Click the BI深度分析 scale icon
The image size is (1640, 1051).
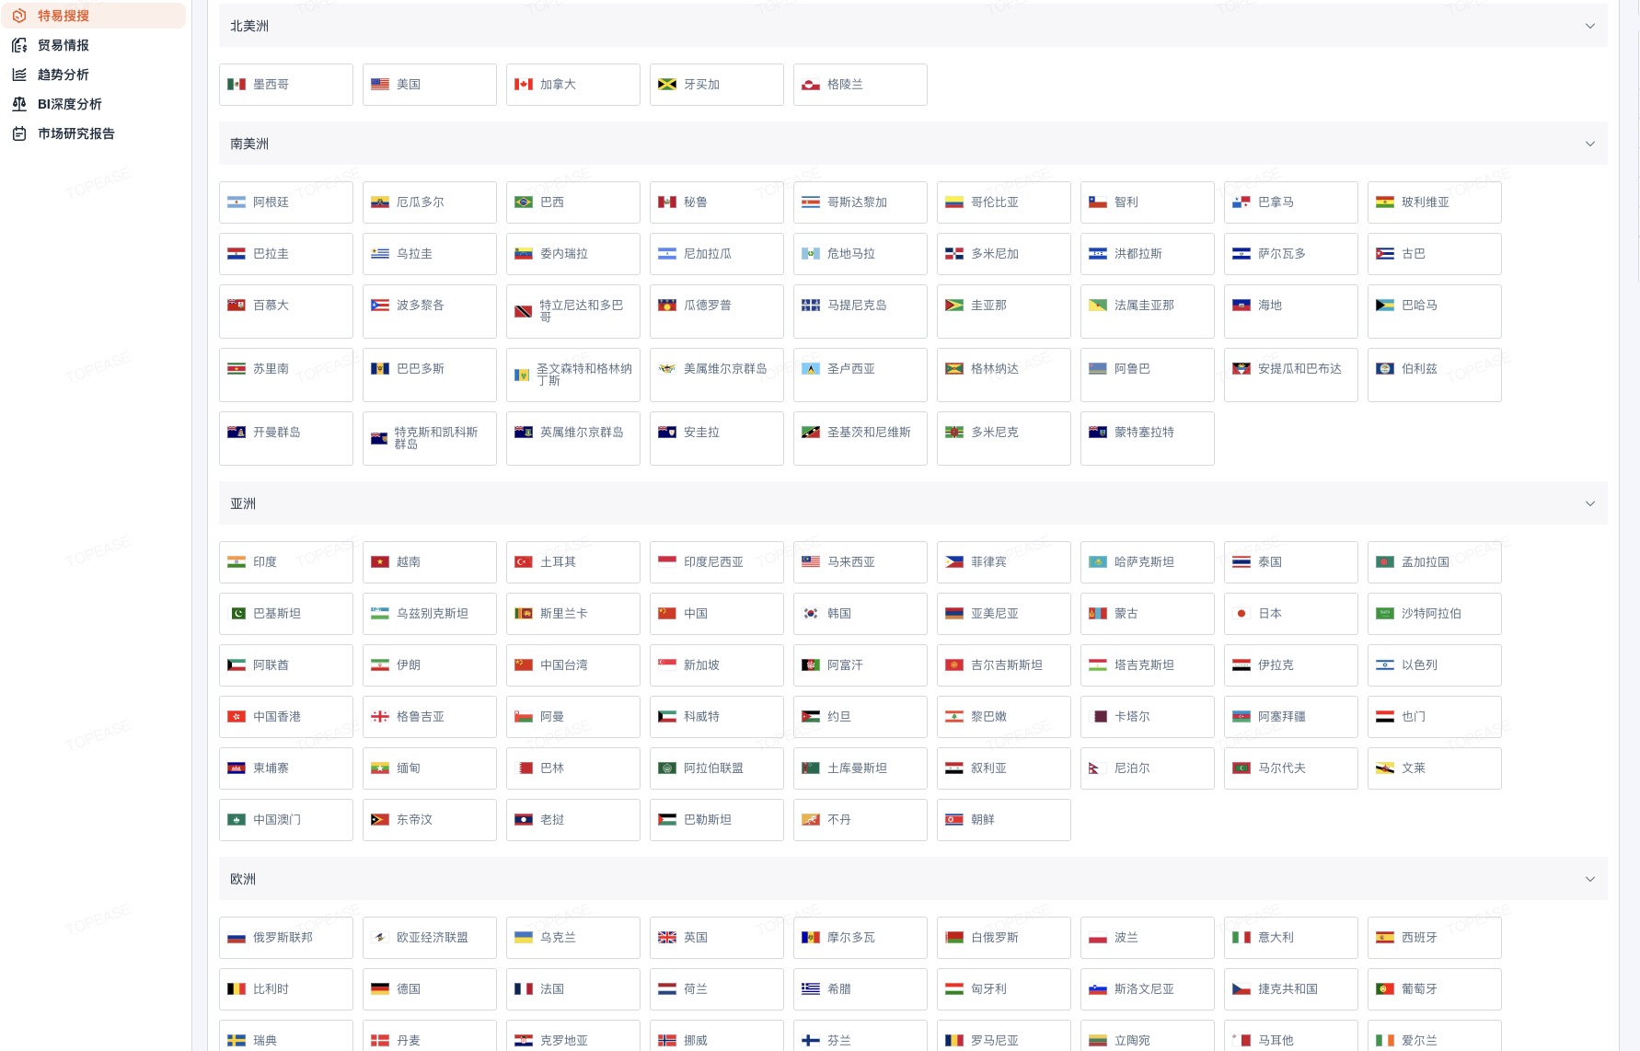coord(19,104)
